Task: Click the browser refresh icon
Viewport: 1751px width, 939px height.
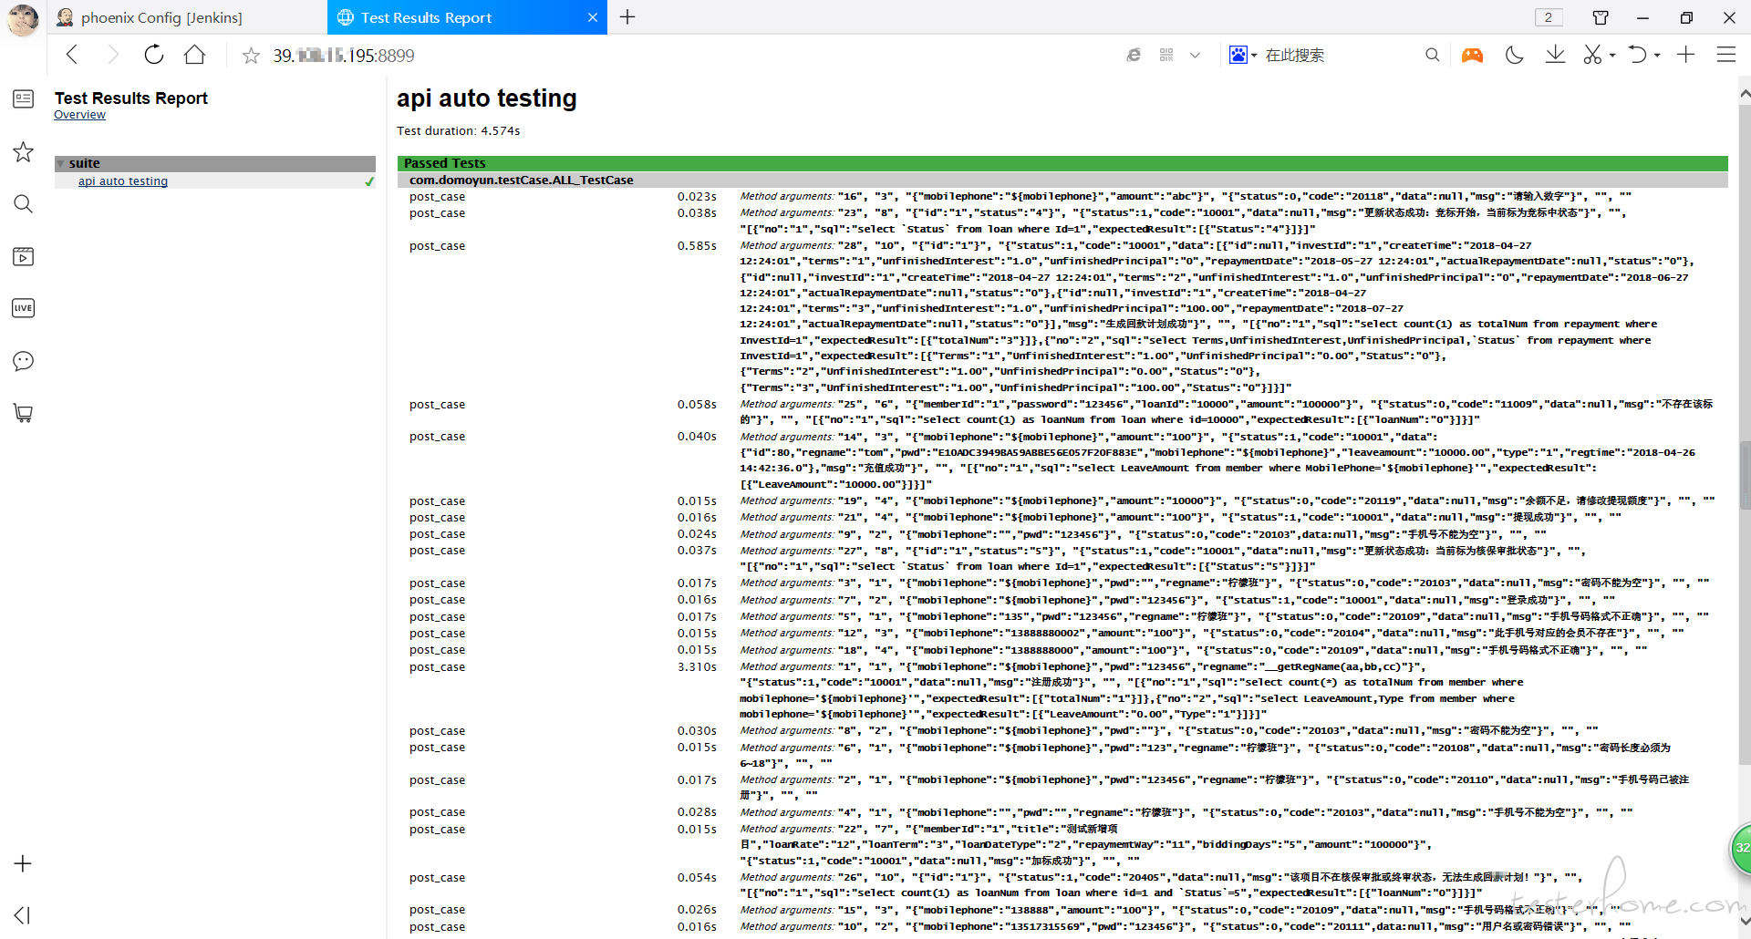Action: click(154, 55)
